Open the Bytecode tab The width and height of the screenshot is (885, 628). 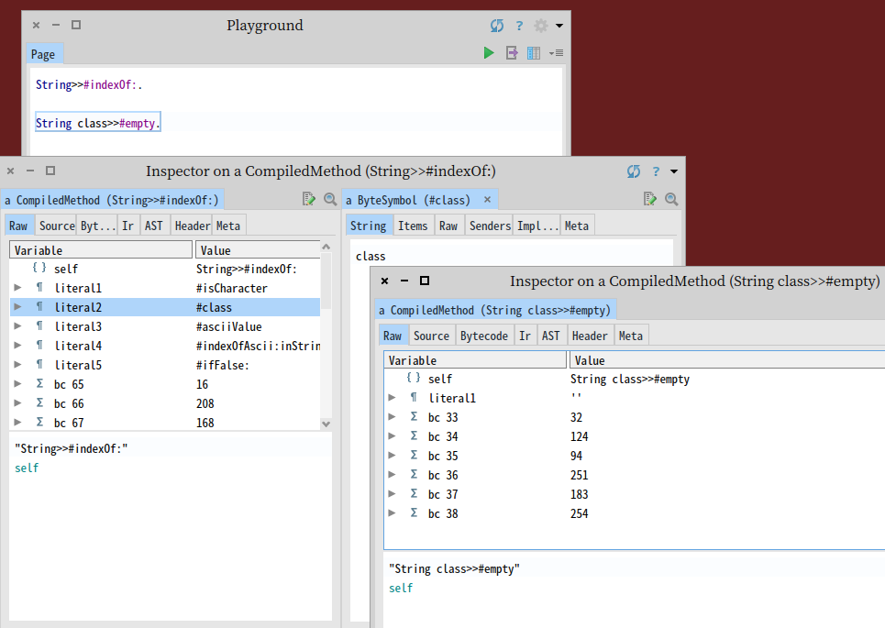[483, 336]
